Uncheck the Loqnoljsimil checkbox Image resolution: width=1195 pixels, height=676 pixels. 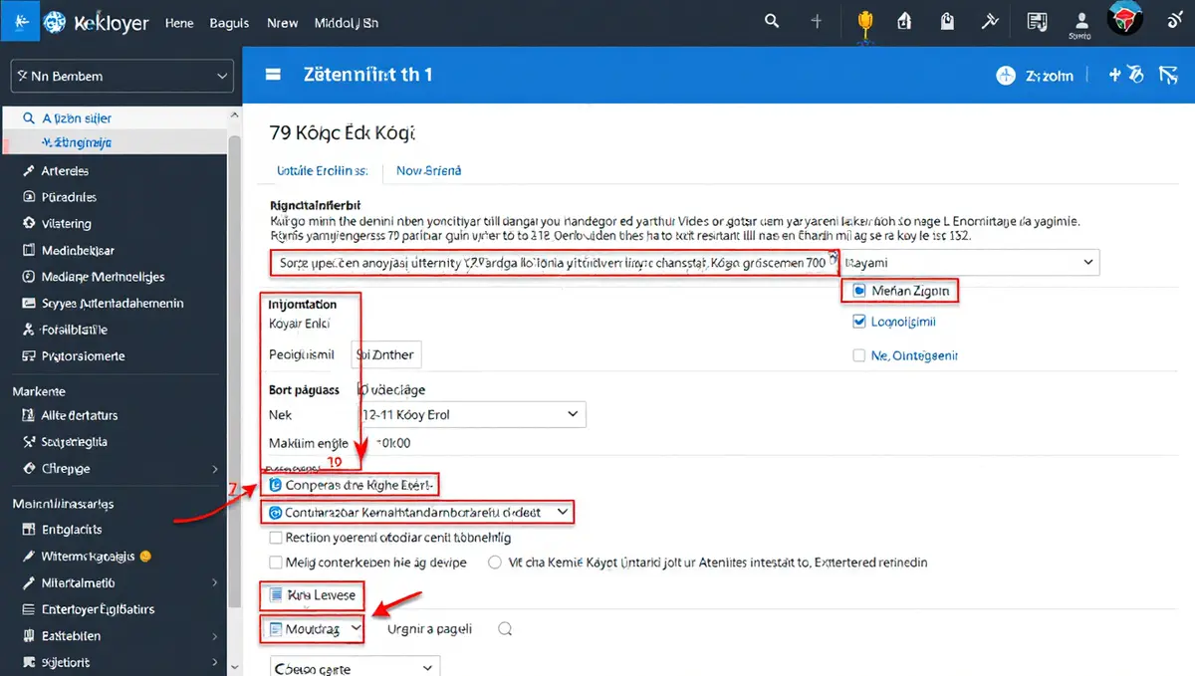click(860, 323)
